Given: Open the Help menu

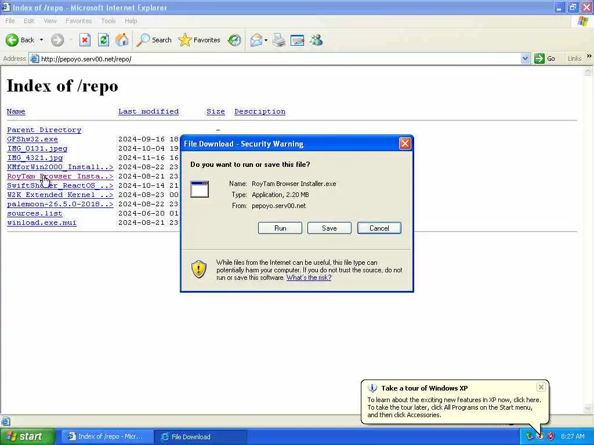Looking at the screenshot, I should tap(131, 21).
